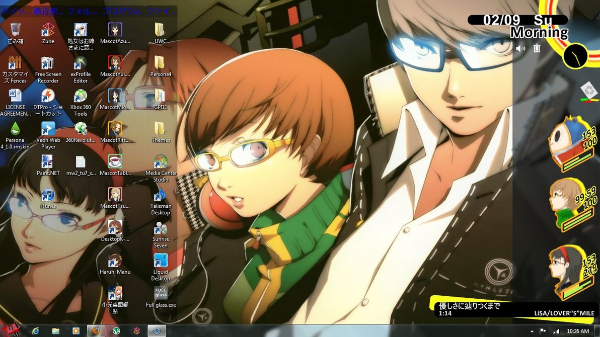
Task: Click the trash can widget icon
Action: pyautogui.click(x=537, y=48)
